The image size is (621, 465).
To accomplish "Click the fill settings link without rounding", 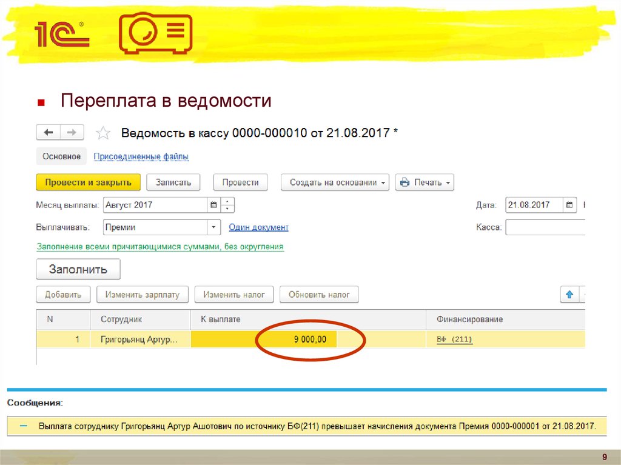I will point(160,247).
